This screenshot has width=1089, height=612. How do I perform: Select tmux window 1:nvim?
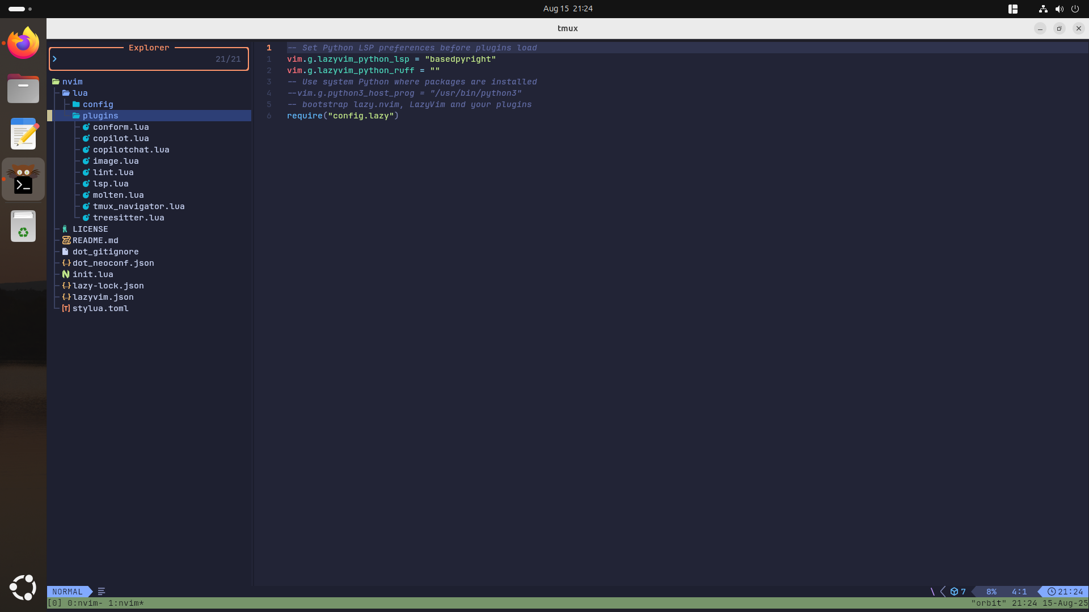(x=125, y=603)
